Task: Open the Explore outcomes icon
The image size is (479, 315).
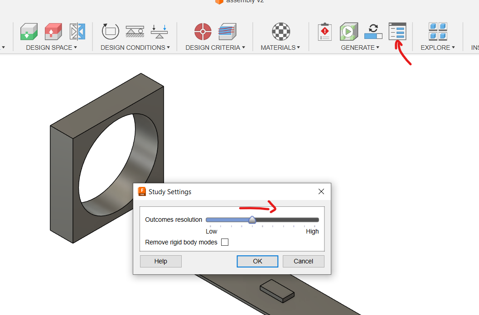Action: pos(437,32)
